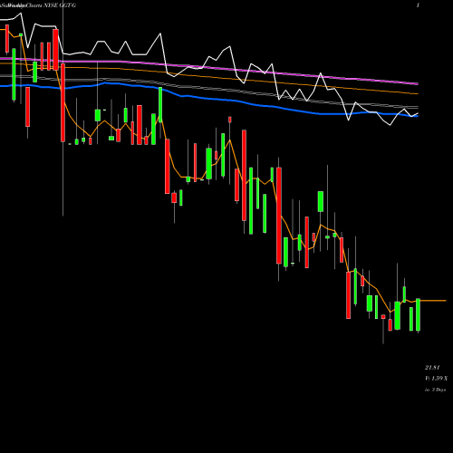The width and height of the screenshot is (453, 453).
Task: Click the '21.81' price value label
Action: point(432,368)
